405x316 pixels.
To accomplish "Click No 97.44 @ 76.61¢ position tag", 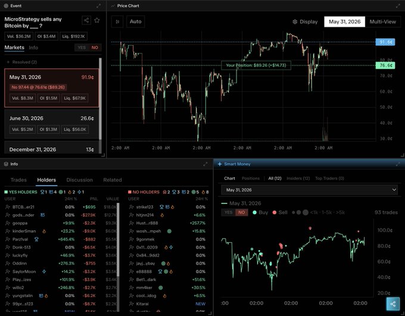I will (x=38, y=87).
